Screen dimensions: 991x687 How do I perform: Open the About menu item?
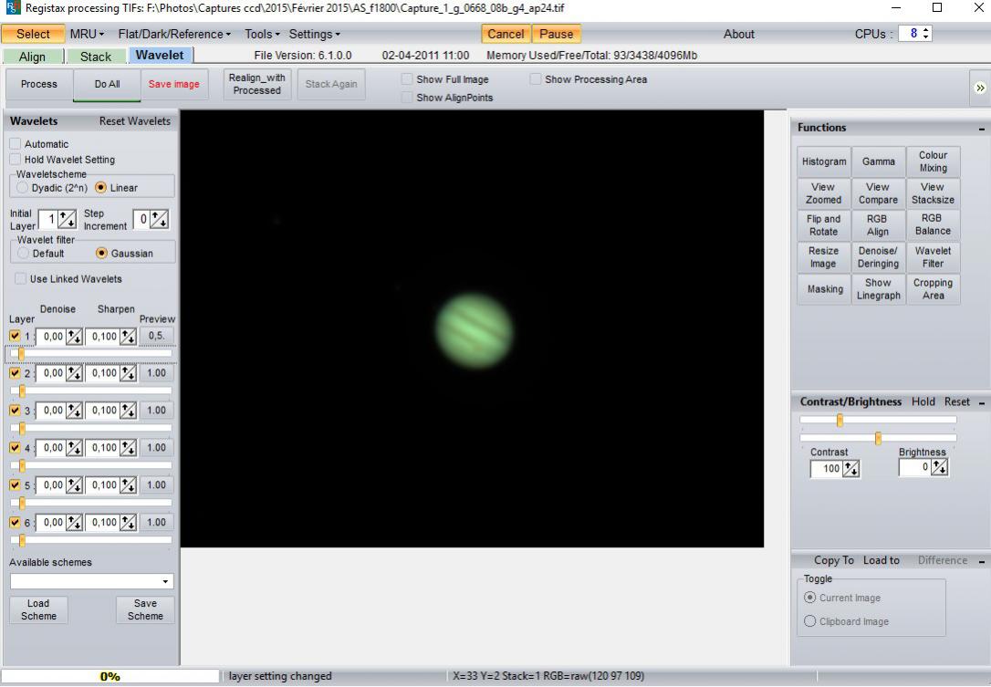(739, 34)
